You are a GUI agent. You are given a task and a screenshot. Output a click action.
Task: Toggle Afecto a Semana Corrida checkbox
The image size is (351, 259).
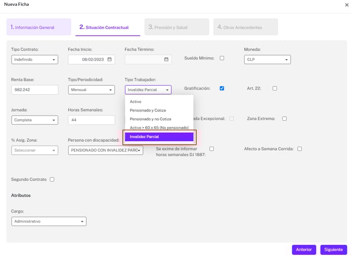[x=300, y=149]
